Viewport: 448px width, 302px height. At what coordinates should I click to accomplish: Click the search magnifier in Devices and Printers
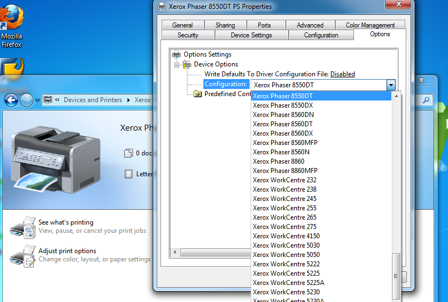click(426, 100)
